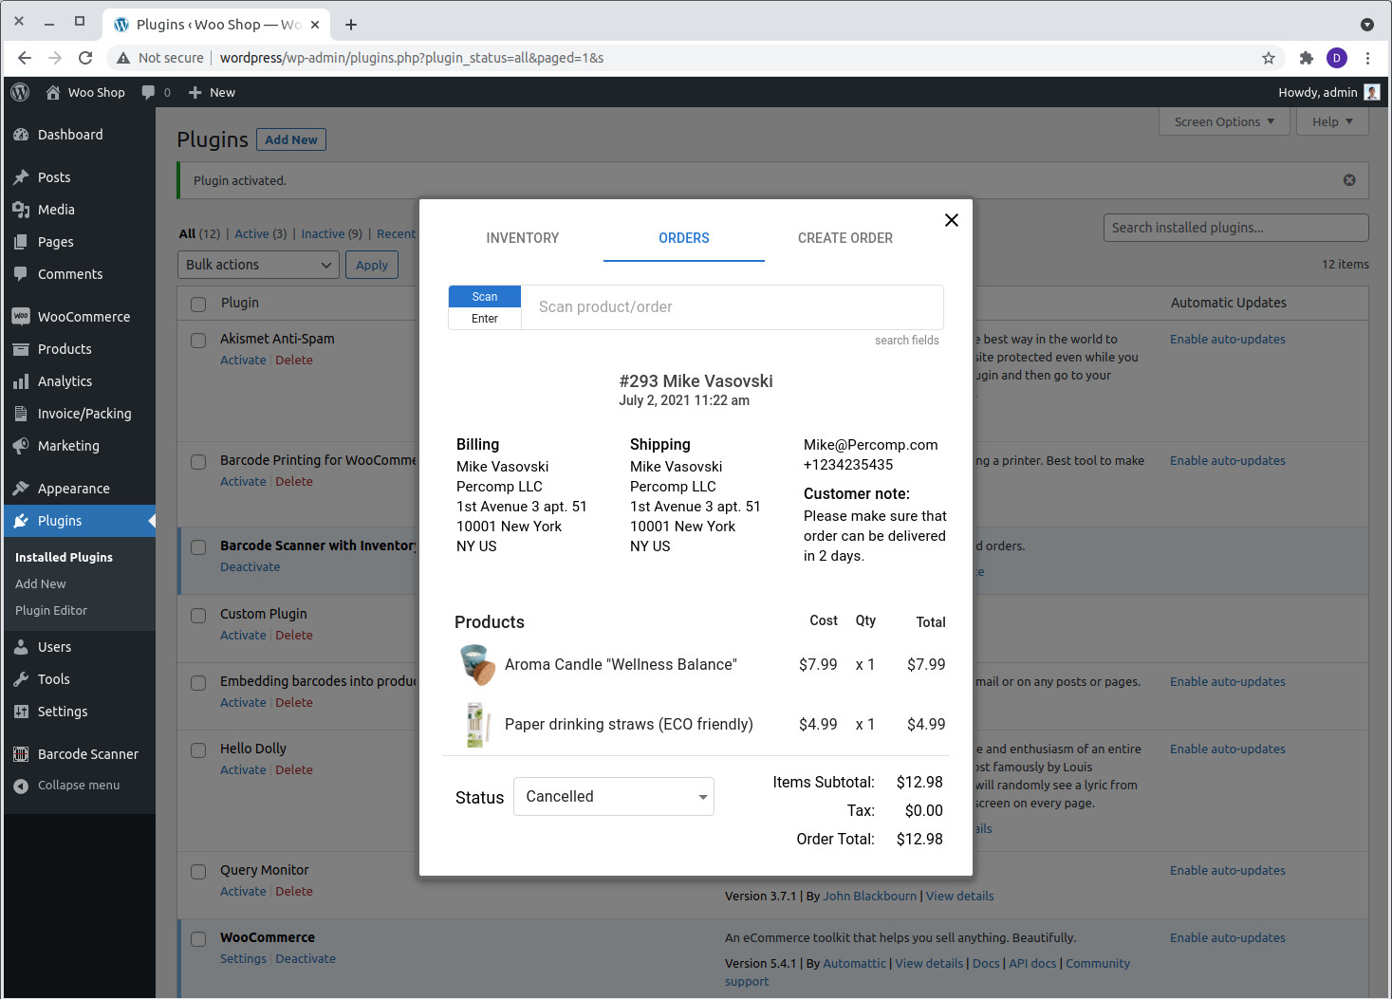Click the Add New plugin button
Screen dimensions: 1392x999
point(291,139)
